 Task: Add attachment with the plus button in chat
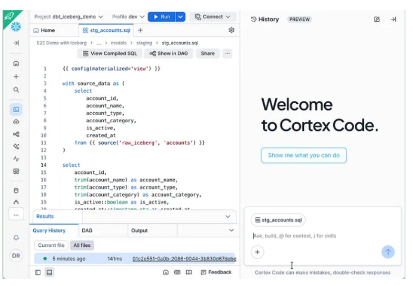pyautogui.click(x=257, y=252)
